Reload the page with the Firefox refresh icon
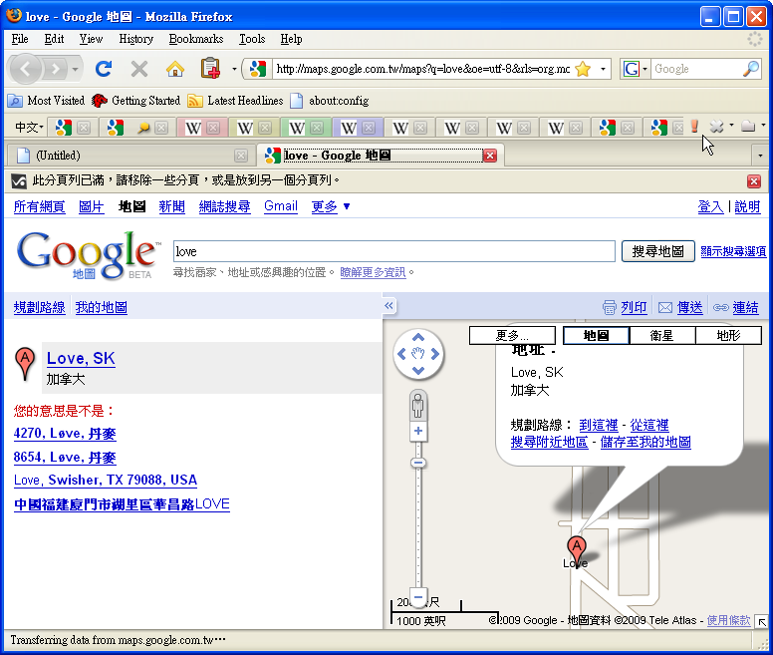This screenshot has width=773, height=655. click(x=104, y=69)
